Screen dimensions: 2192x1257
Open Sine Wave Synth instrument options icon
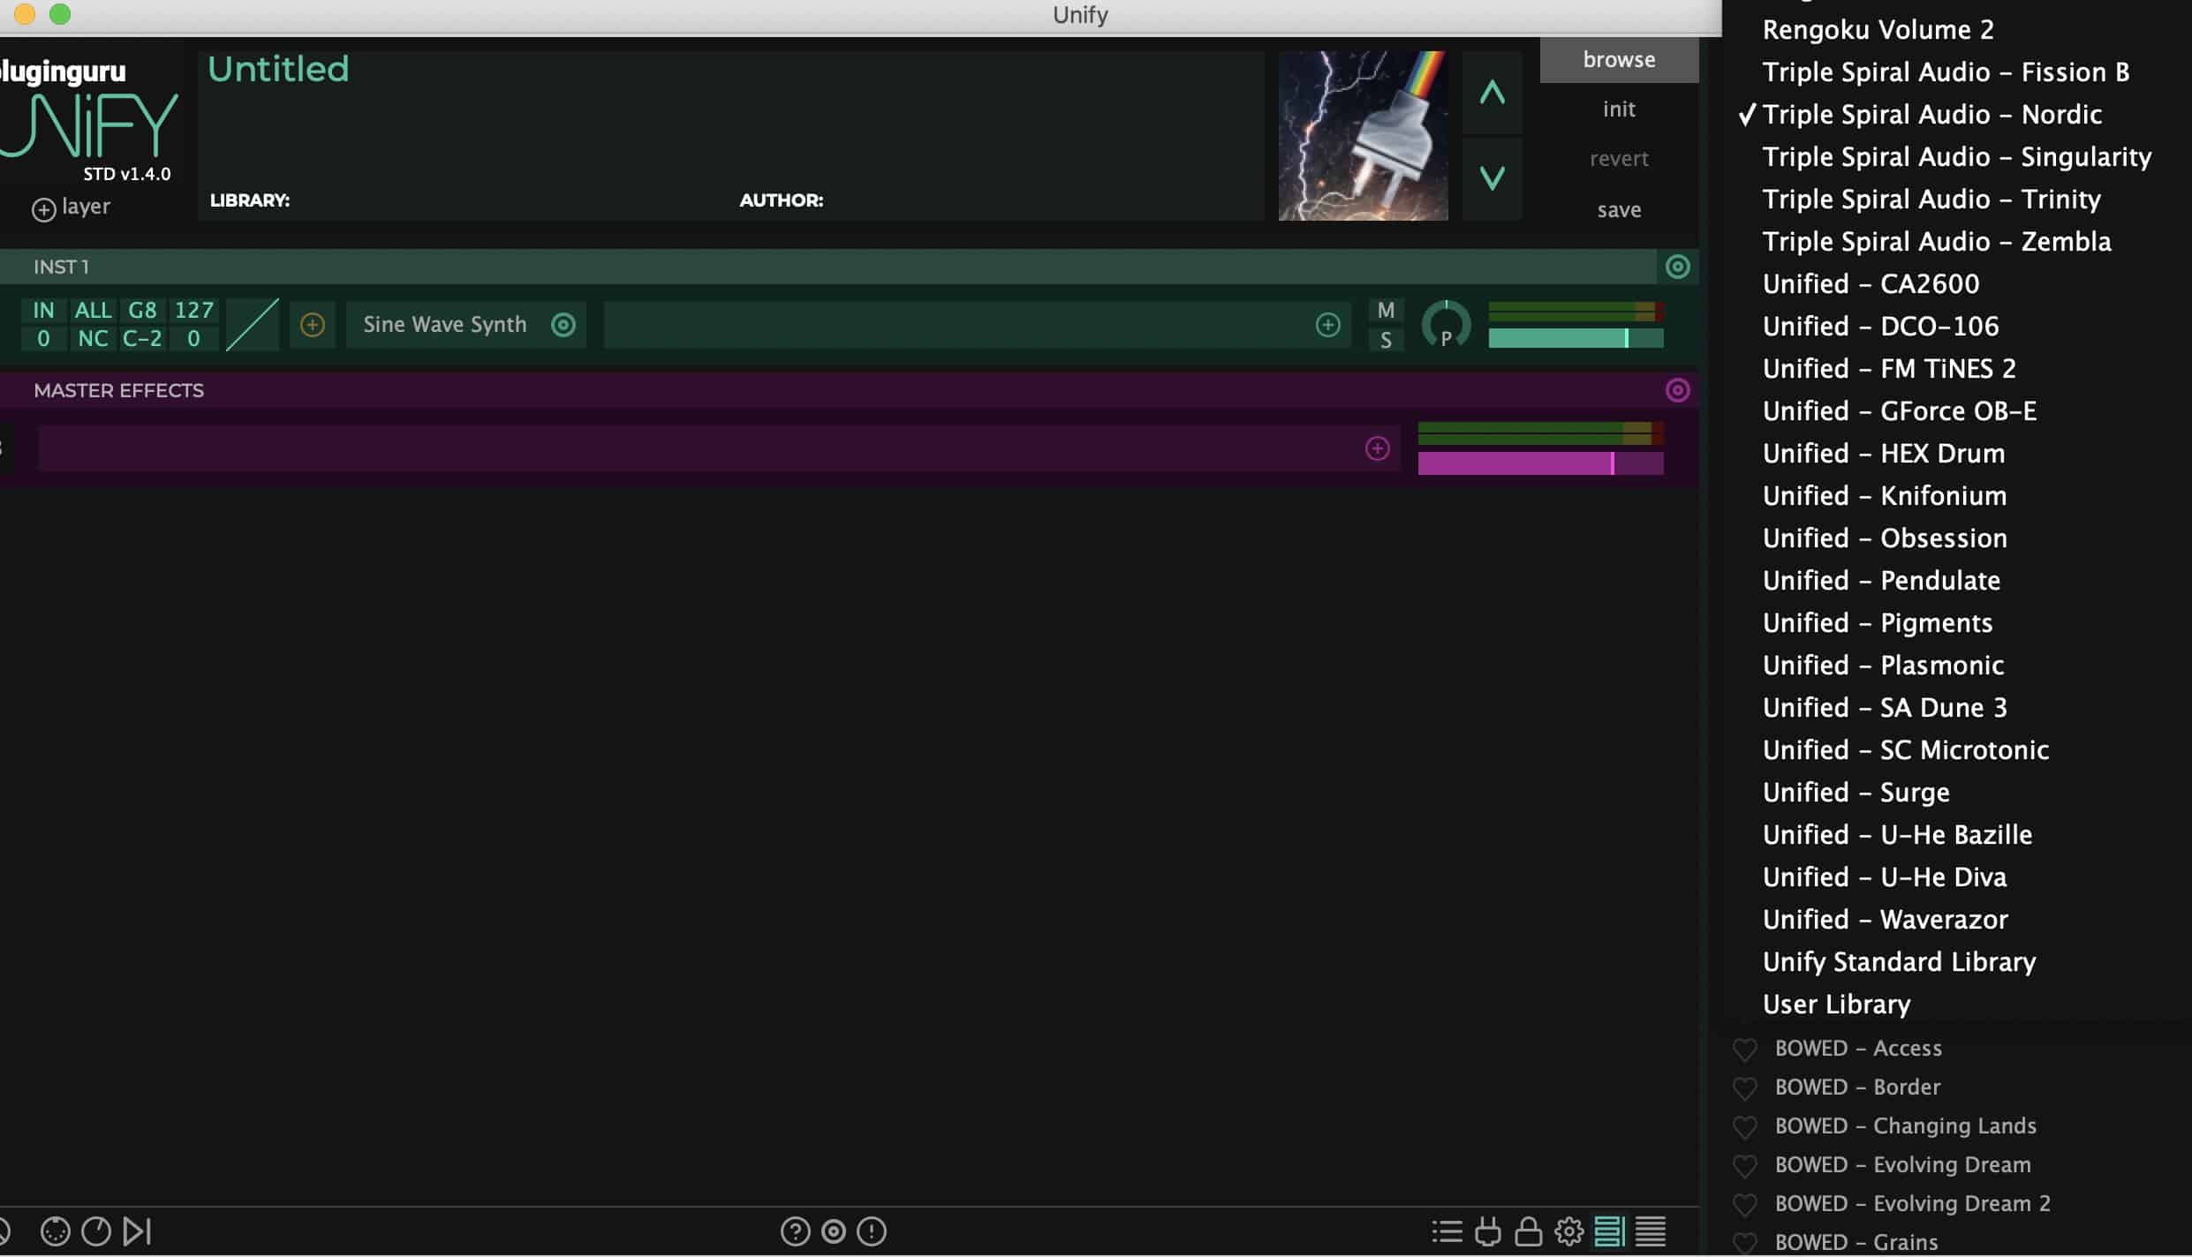(x=563, y=325)
